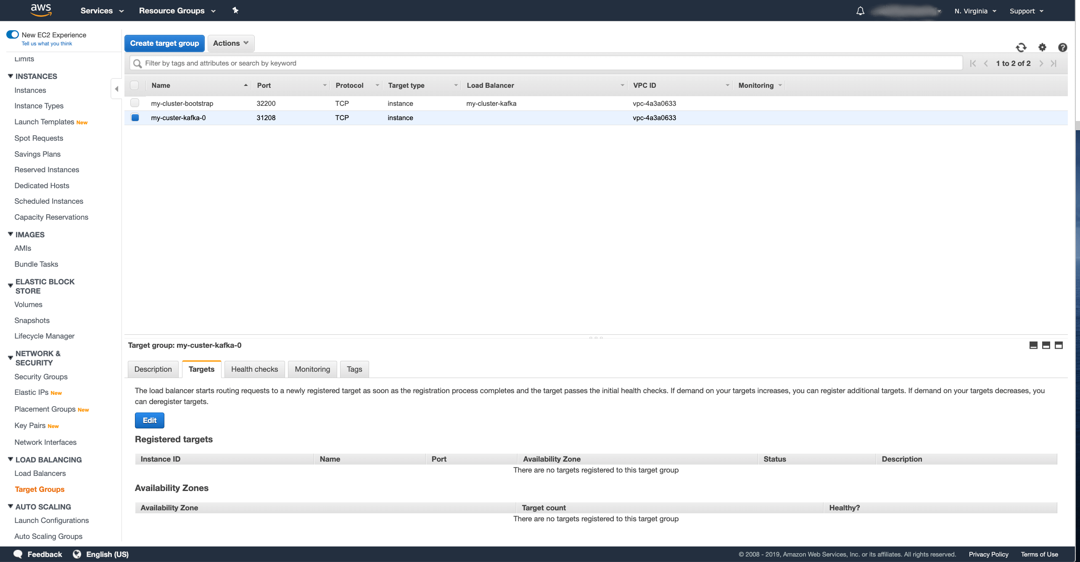This screenshot has height=562, width=1080.
Task: Click the my-cluster-bootstrap name cell
Action: coord(182,103)
